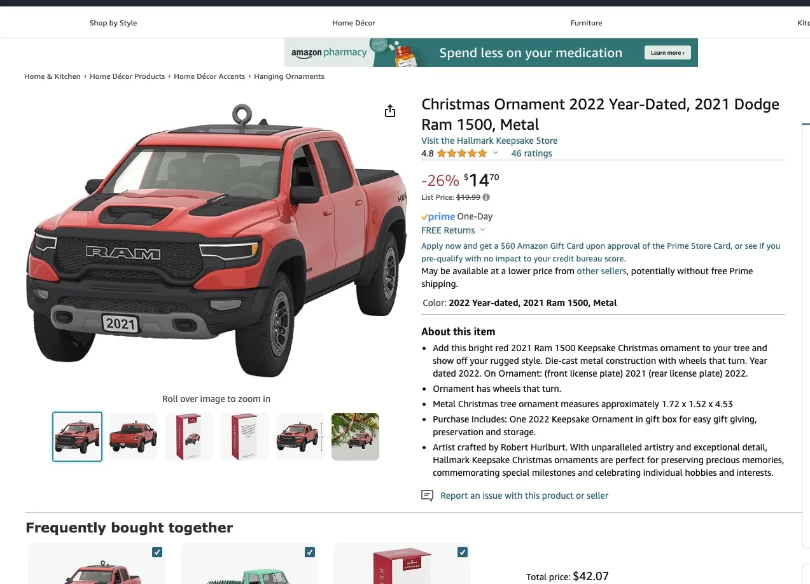
Task: Click the other sellers link
Action: tap(601, 271)
